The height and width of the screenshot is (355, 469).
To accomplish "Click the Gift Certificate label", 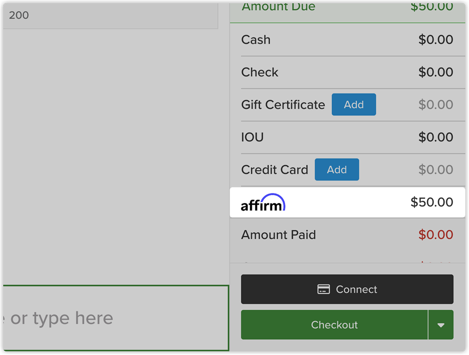I will coord(283,105).
